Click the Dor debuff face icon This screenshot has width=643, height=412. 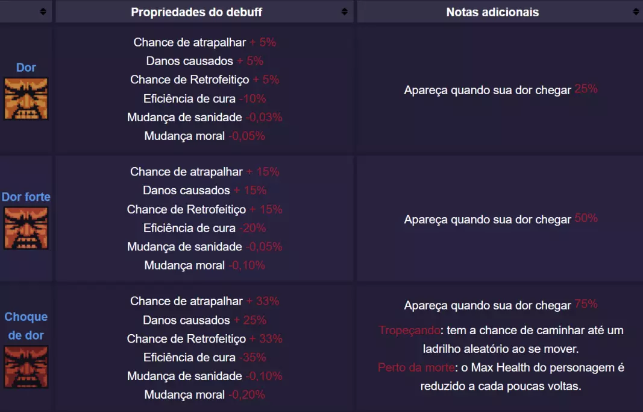click(26, 98)
